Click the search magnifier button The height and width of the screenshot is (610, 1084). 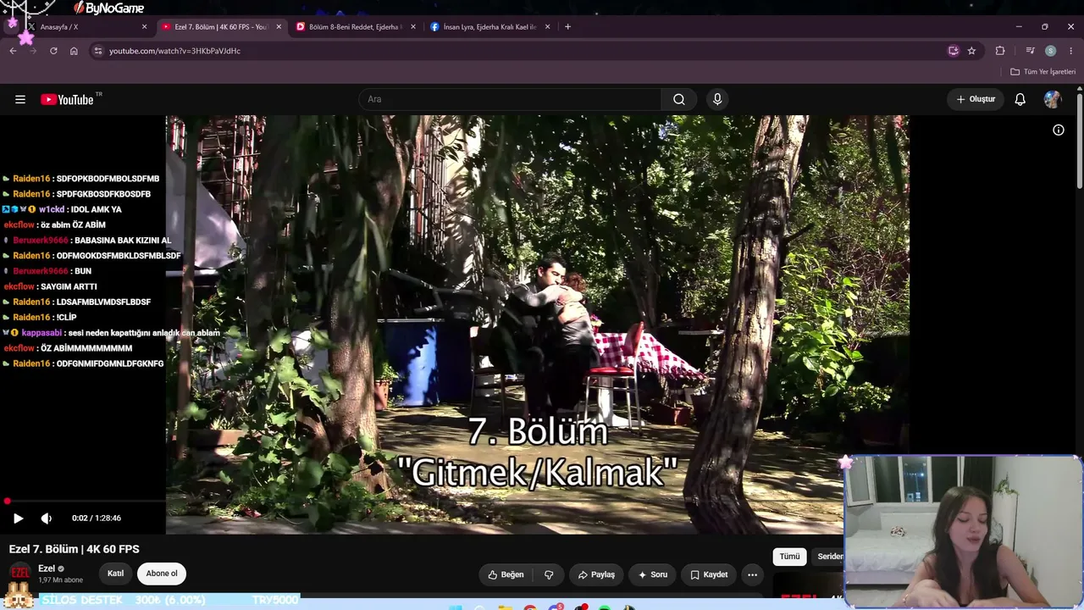coord(679,99)
